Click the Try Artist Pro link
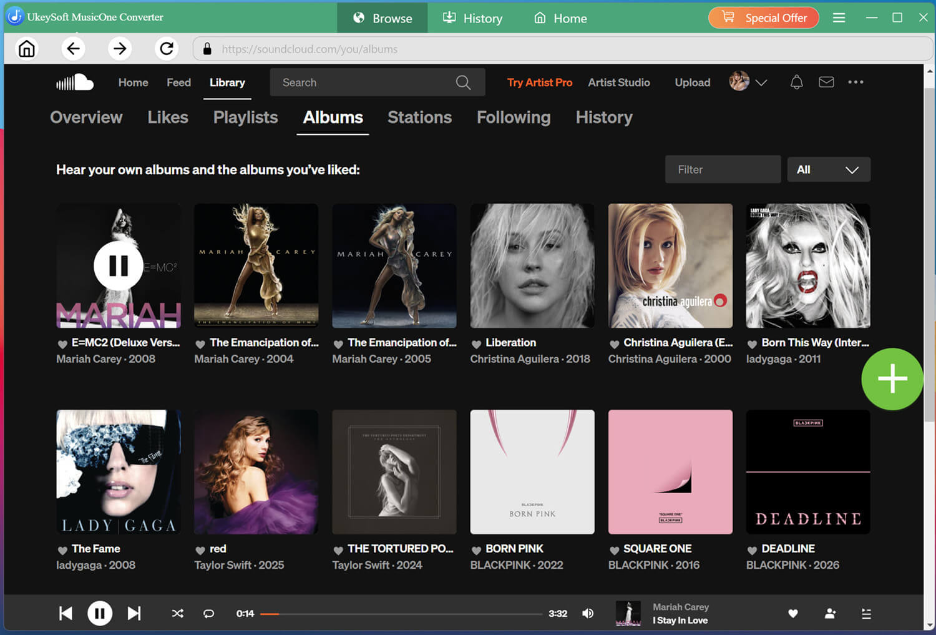936x635 pixels. [540, 82]
